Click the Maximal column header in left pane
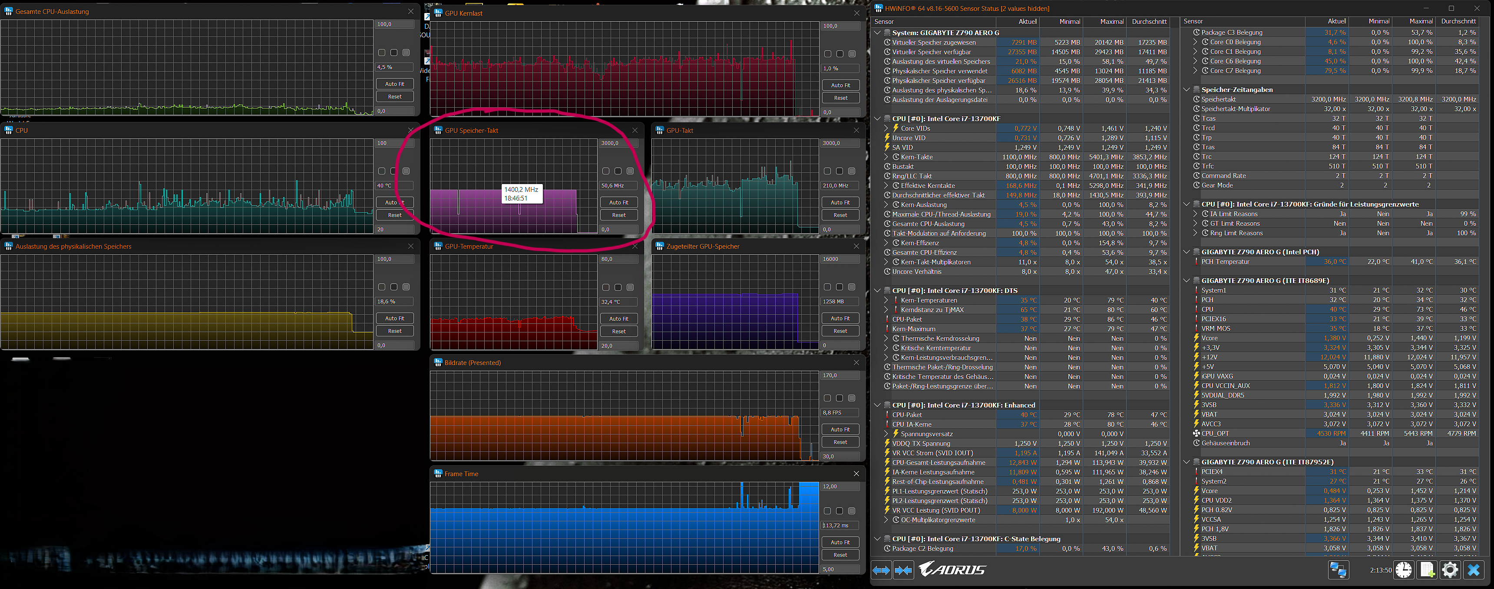This screenshot has height=589, width=1494. (1104, 21)
